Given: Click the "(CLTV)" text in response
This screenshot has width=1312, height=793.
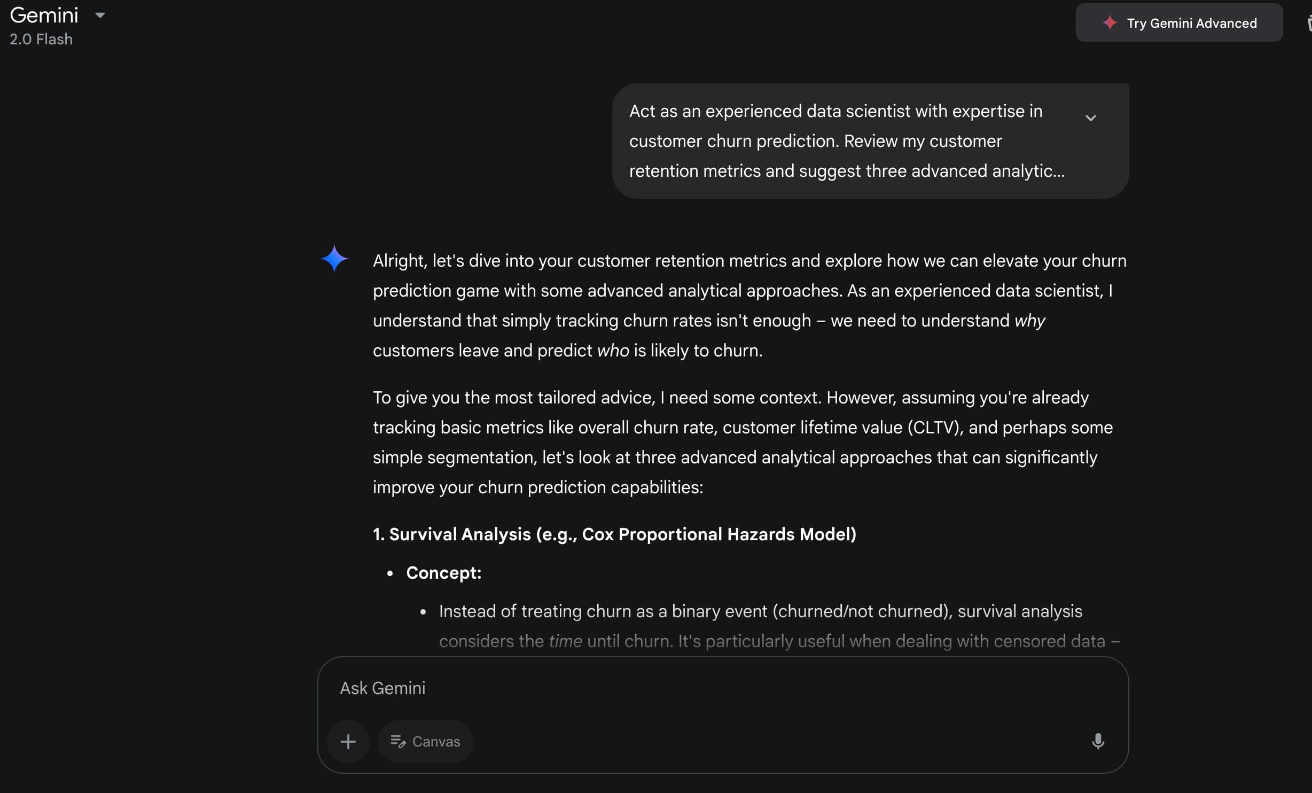Looking at the screenshot, I should pos(935,427).
